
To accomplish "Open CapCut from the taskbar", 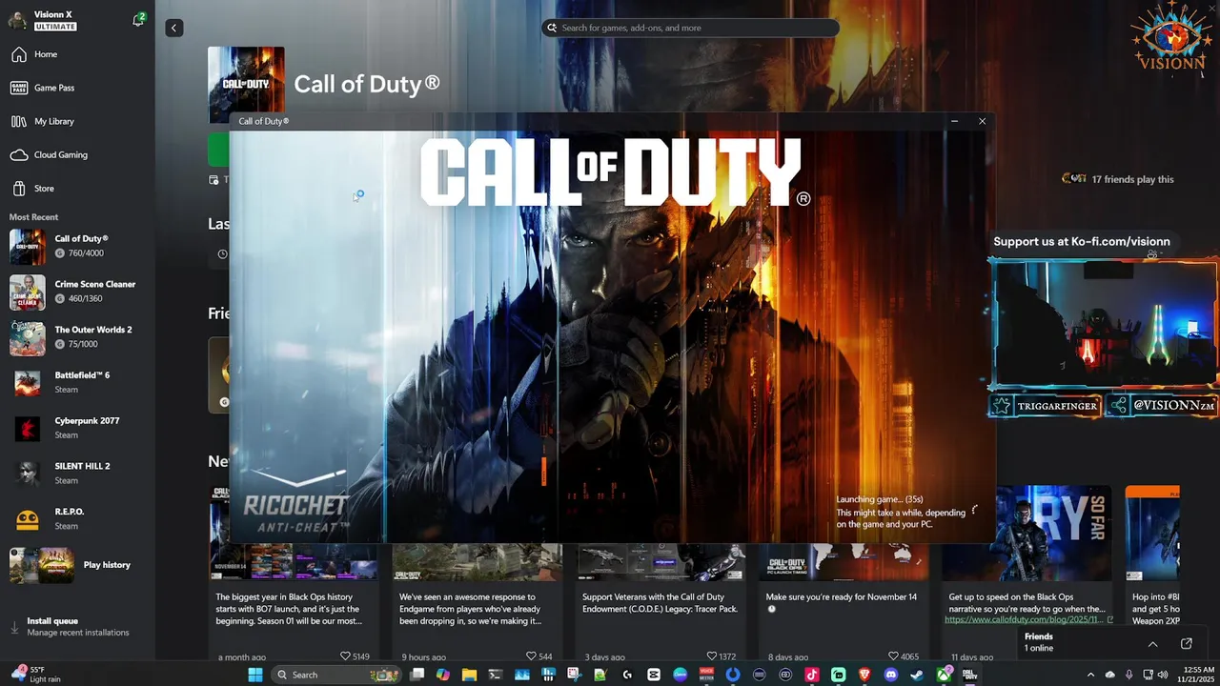I will tap(654, 675).
